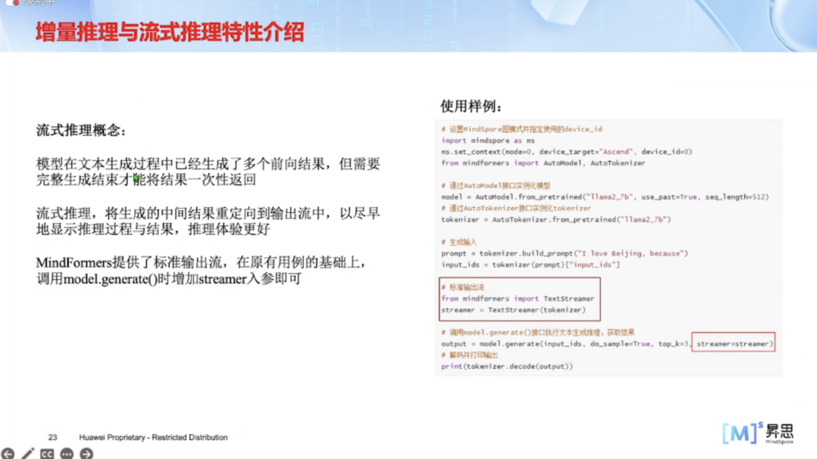Open more options ellipsis menu
Screen dimensions: 817x459
67,454
